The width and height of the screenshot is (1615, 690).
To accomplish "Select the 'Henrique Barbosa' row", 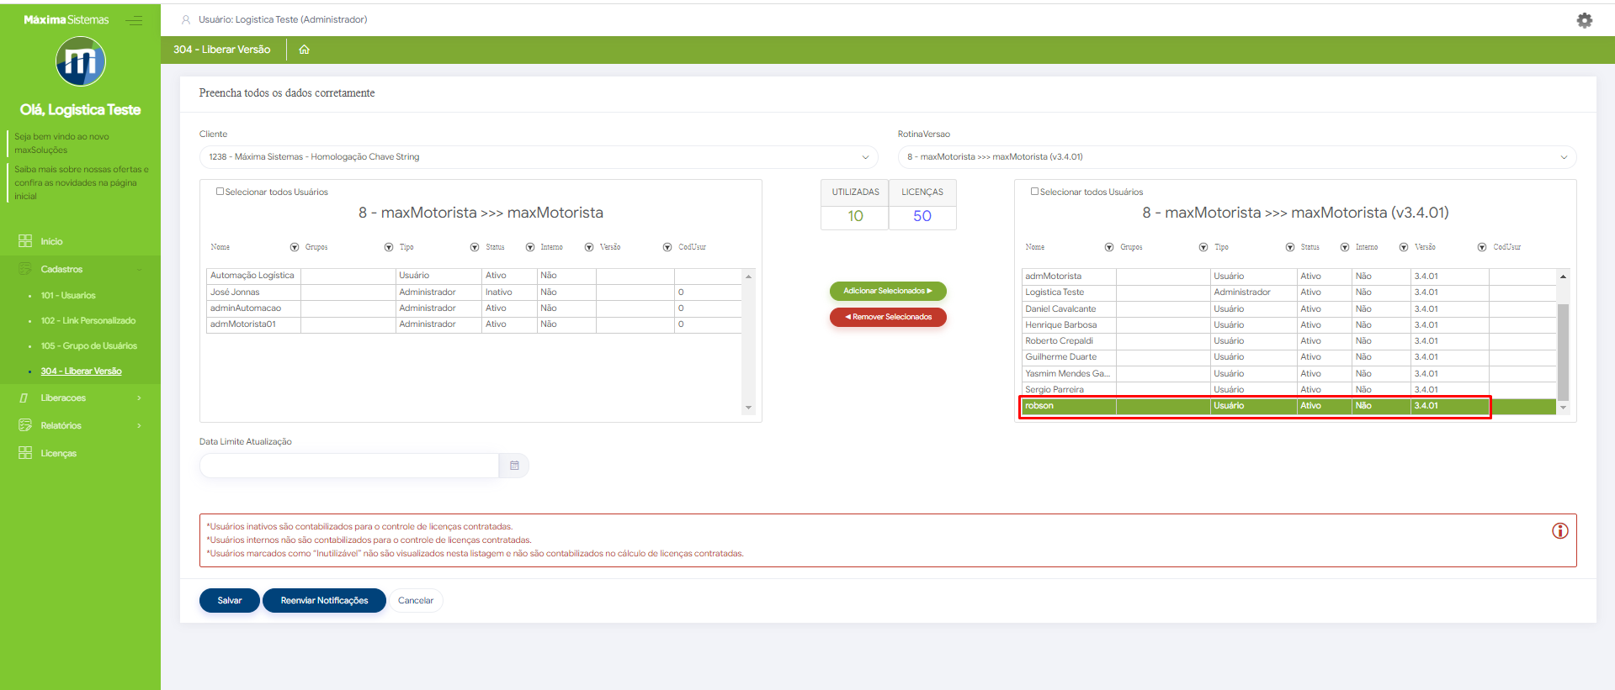I will 1288,325.
